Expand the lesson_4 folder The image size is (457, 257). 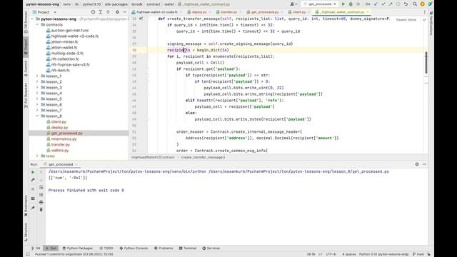[x=37, y=94]
